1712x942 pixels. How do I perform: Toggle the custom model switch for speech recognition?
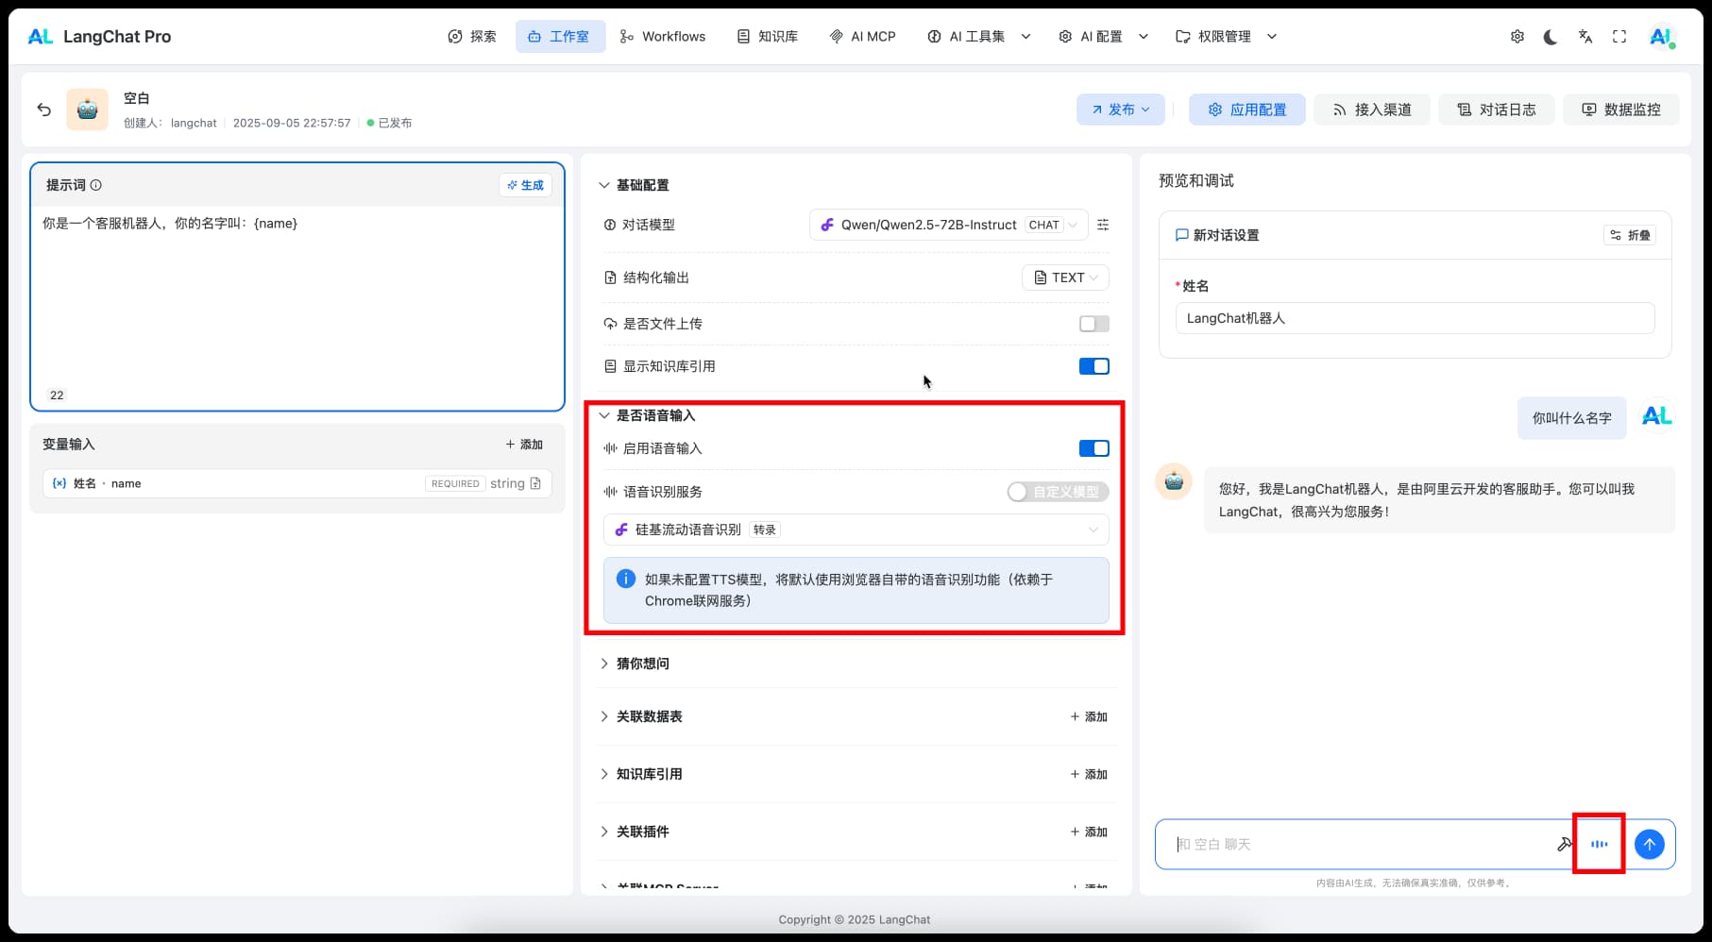tap(1057, 492)
